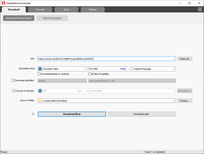This screenshot has height=154, width=204.
Task: Switch to the History tab
Action: (93, 10)
